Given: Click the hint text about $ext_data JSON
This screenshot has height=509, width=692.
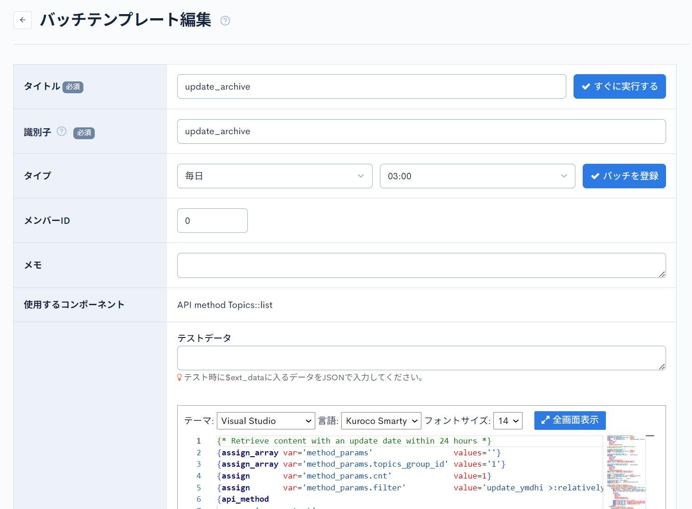Looking at the screenshot, I should tap(304, 378).
